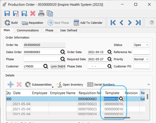Switch to the Main tab

pyautogui.click(x=7, y=30)
